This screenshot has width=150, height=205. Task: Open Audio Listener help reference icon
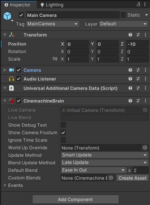click(x=130, y=79)
